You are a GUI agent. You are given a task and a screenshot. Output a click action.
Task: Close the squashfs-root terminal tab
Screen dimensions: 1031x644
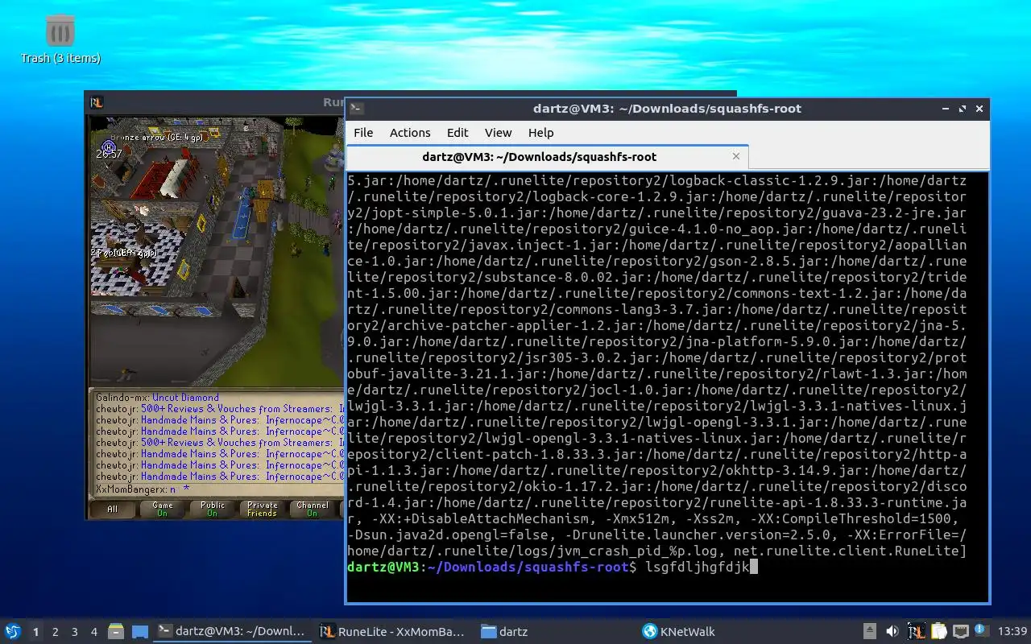coord(735,156)
